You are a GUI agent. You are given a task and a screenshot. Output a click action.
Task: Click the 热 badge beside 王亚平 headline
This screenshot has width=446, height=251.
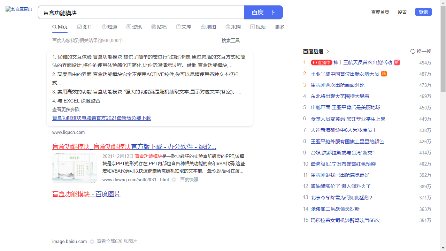tap(384, 74)
